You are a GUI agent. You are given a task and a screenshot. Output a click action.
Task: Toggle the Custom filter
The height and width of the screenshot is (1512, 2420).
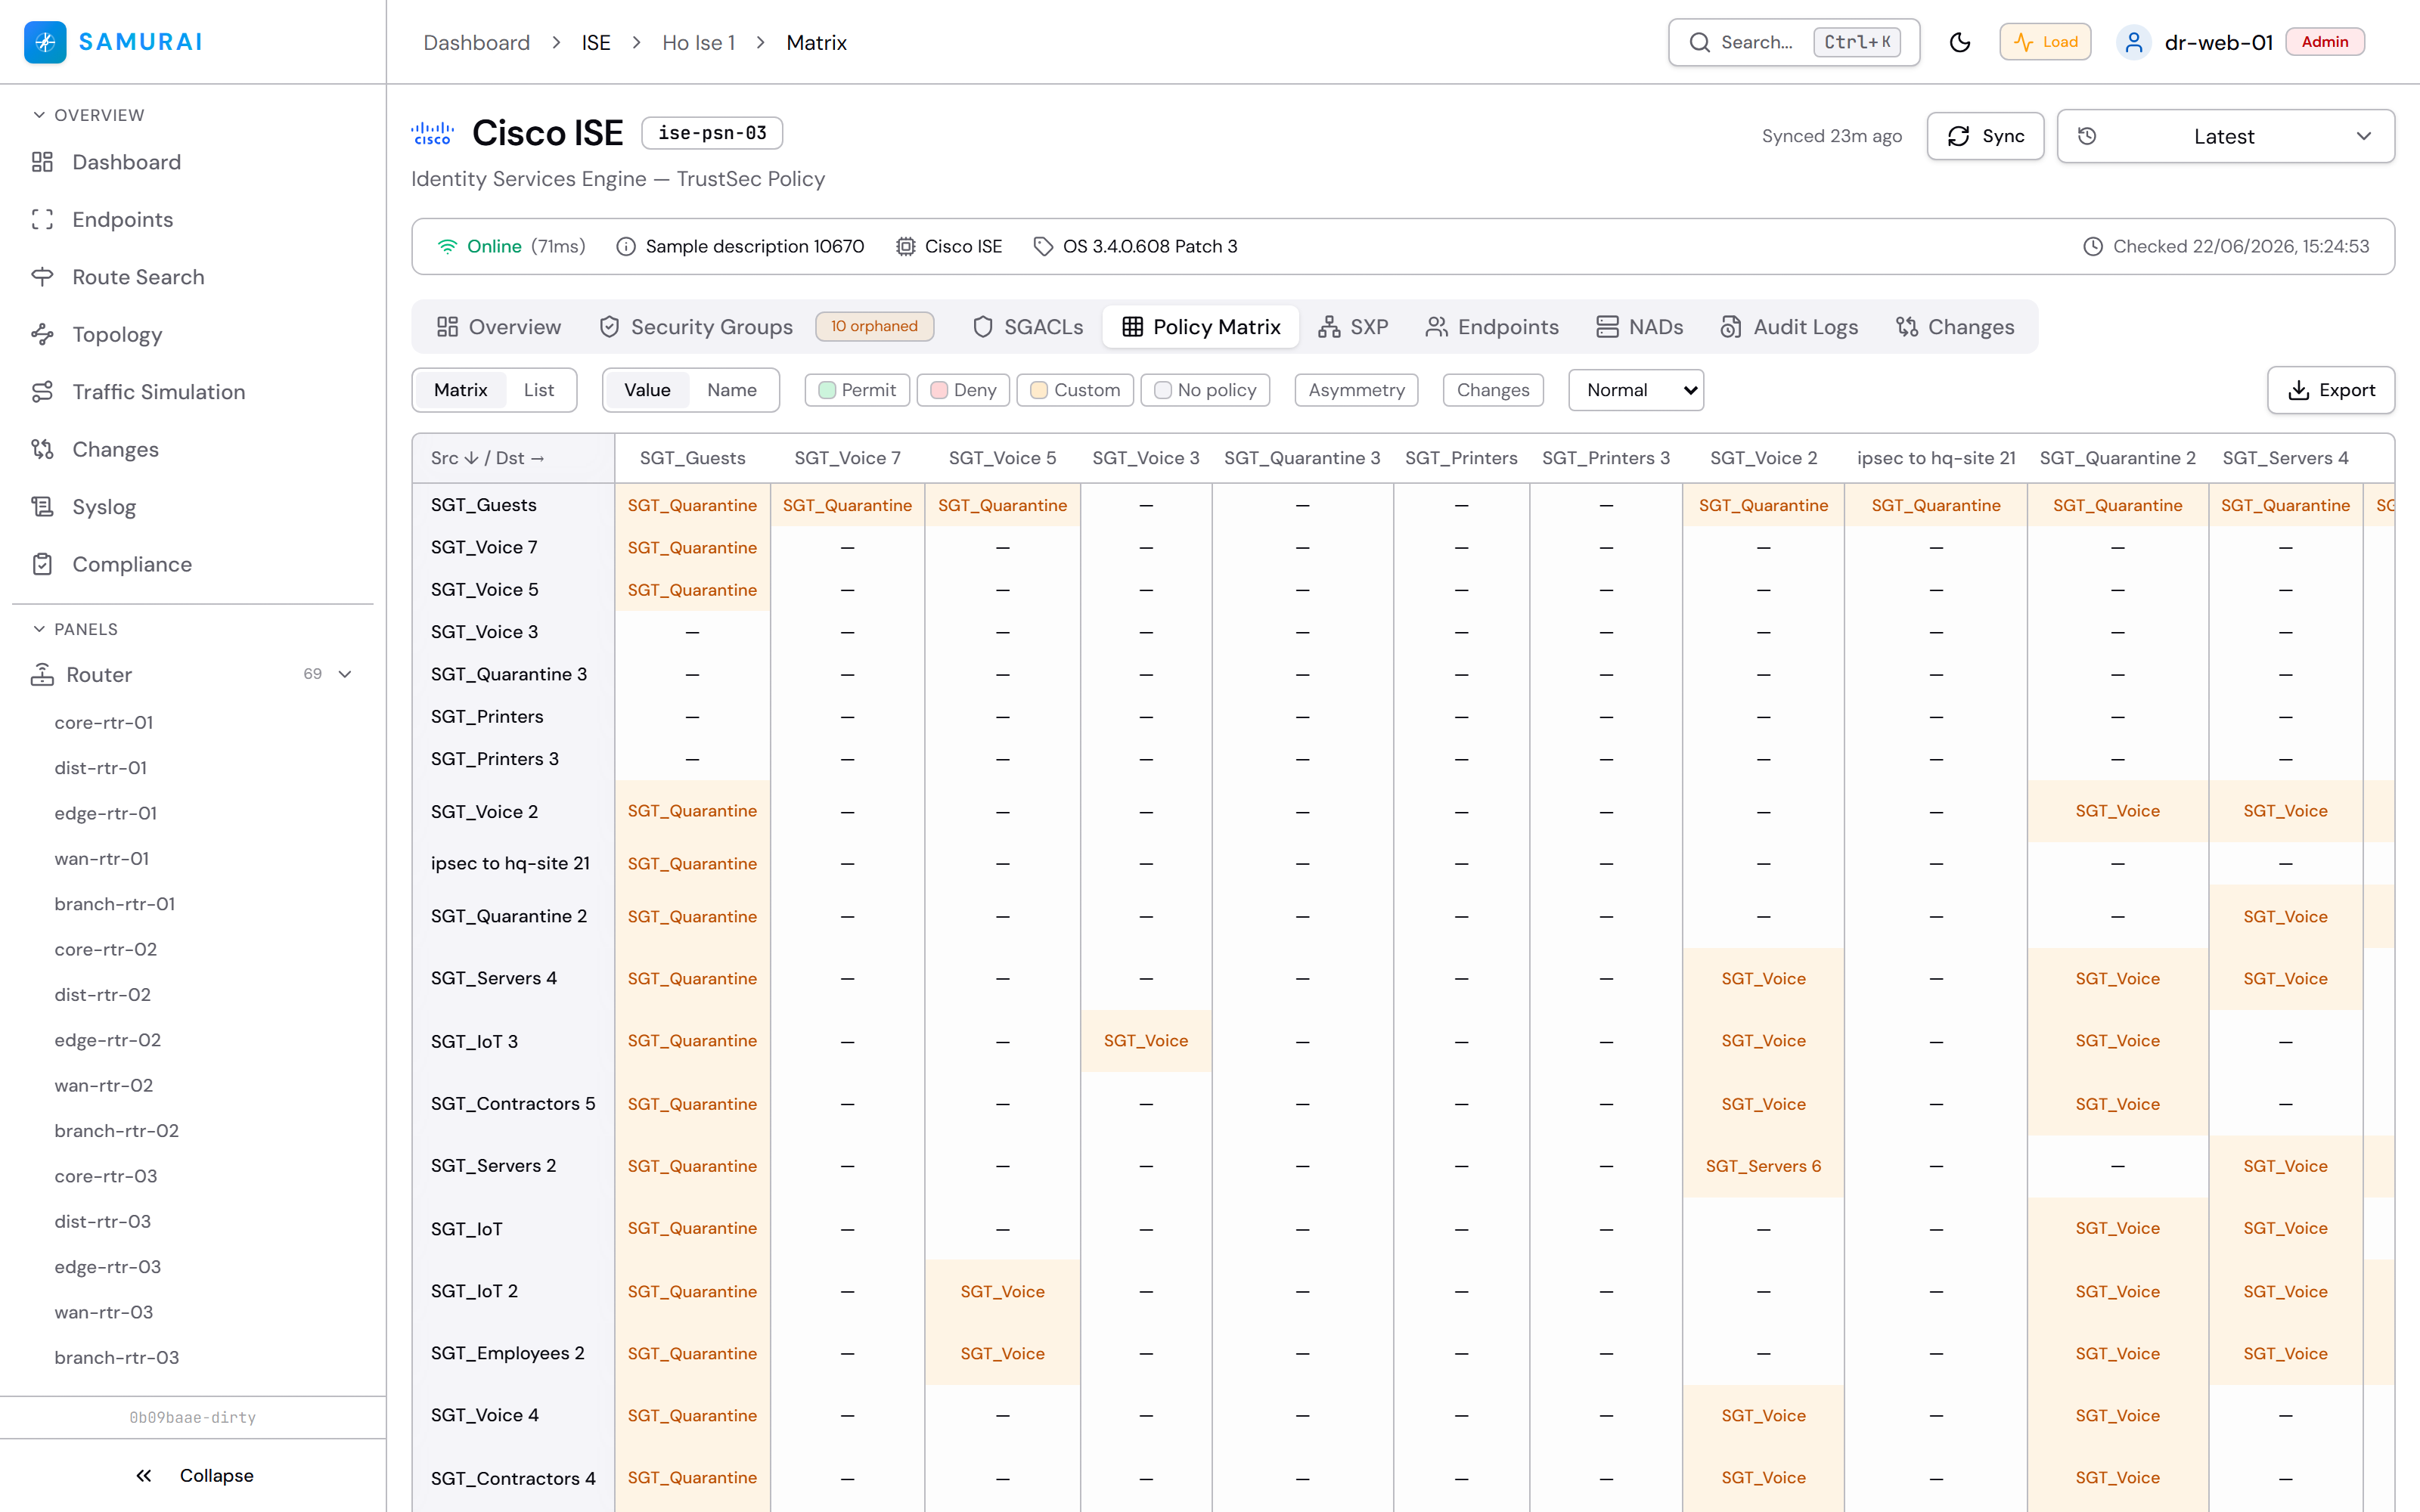1075,390
